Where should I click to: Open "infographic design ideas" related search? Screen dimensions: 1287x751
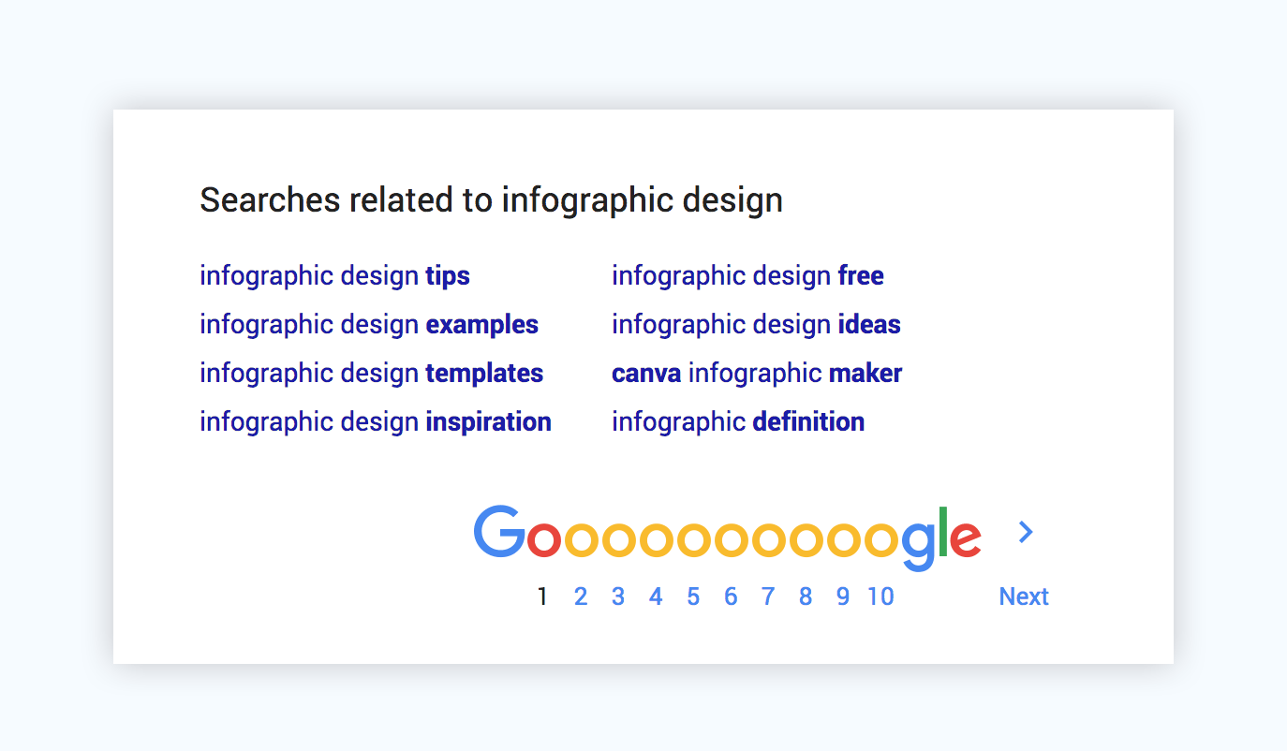[756, 325]
